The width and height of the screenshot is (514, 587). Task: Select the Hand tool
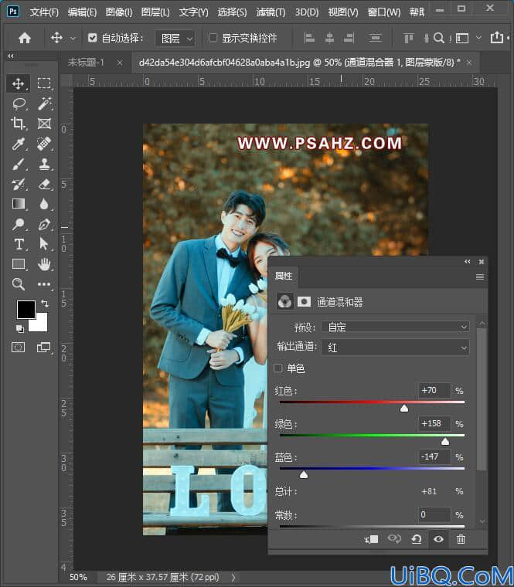(44, 264)
